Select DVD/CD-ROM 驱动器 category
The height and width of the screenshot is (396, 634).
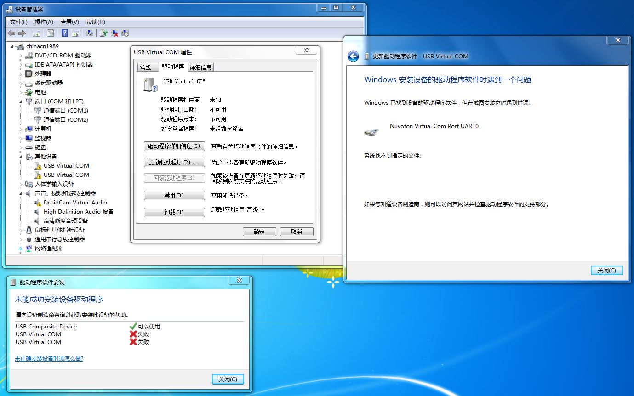63,55
